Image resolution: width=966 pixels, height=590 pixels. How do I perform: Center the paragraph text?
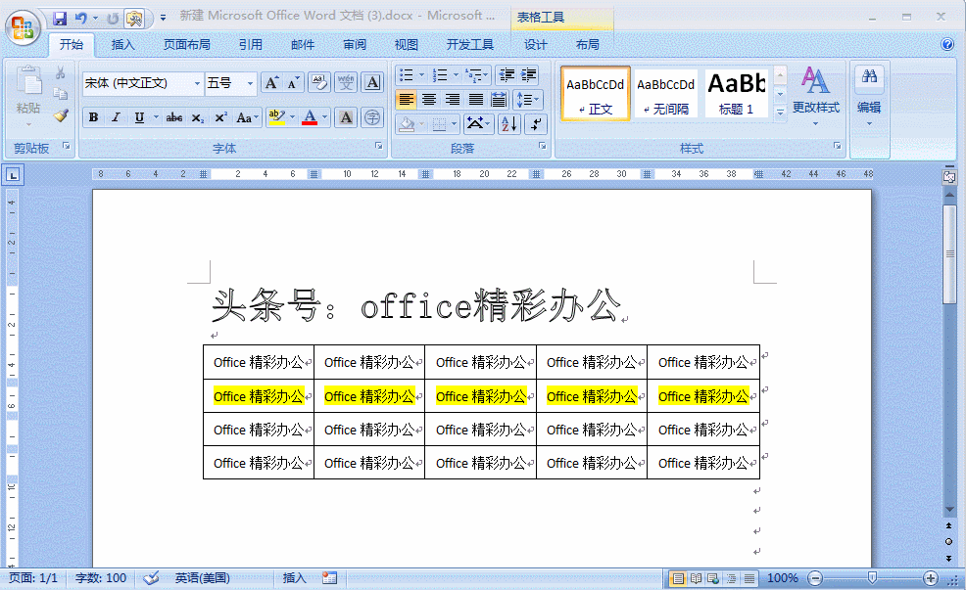point(429,100)
